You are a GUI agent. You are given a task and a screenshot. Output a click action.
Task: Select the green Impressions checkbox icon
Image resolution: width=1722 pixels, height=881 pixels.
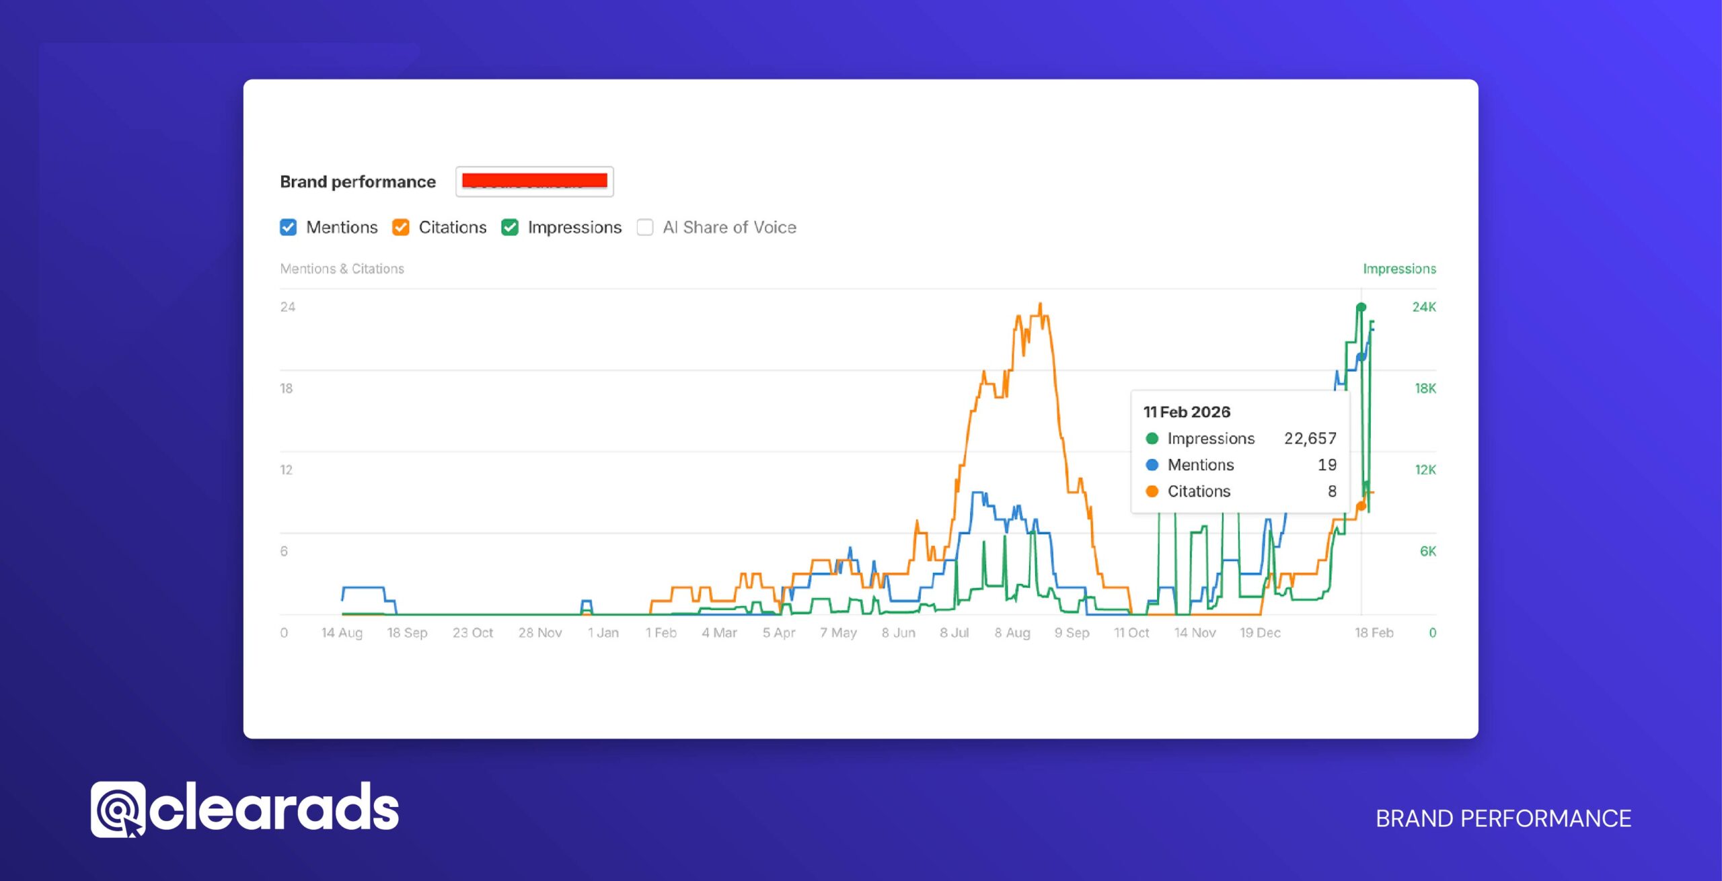[x=509, y=227]
